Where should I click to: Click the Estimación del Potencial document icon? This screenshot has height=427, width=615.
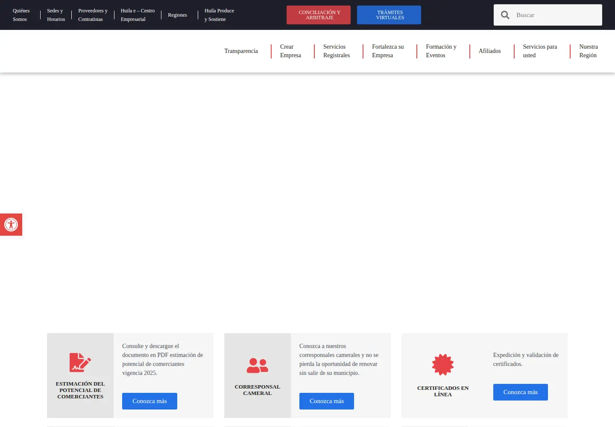pos(80,363)
